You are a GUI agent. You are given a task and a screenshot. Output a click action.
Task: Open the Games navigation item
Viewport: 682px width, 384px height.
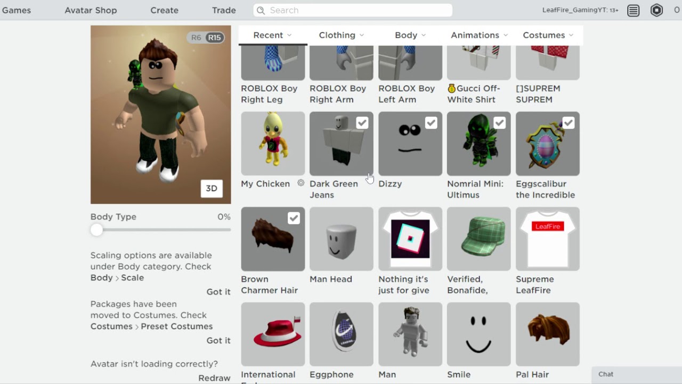coord(17,10)
